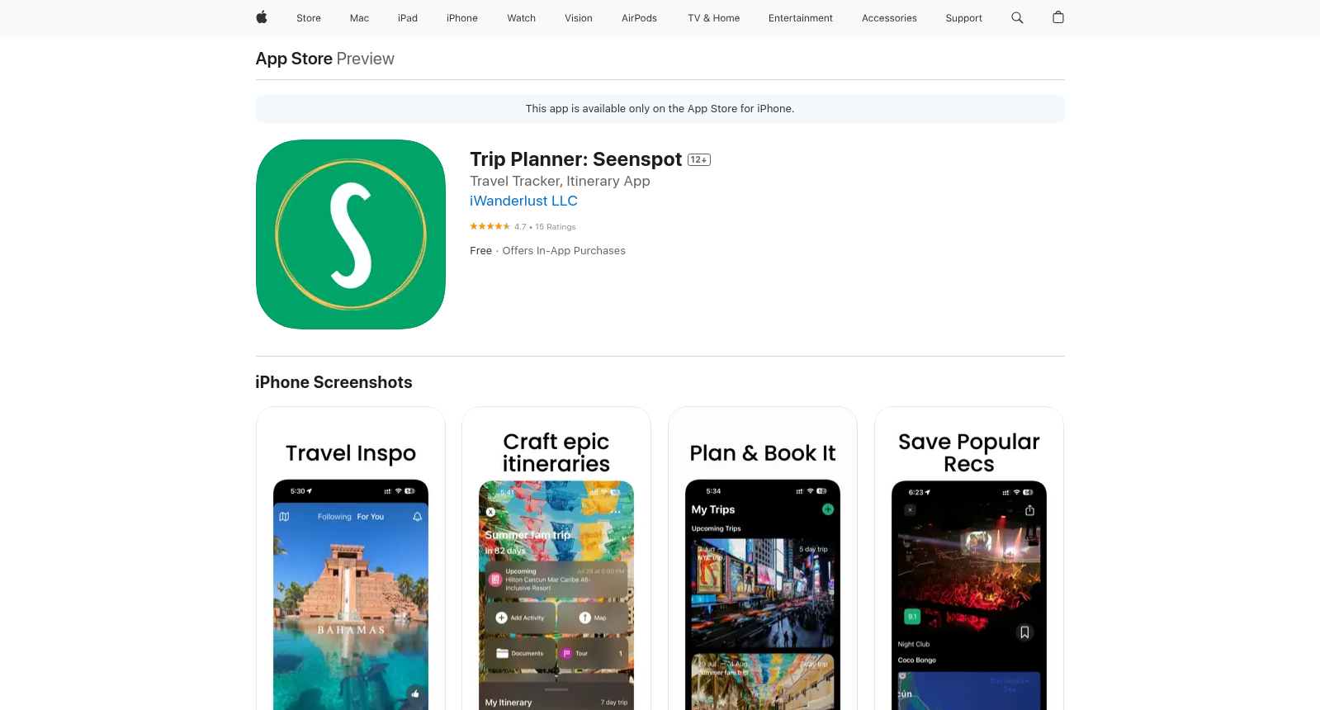Click the Offers In-App Purchases text
This screenshot has height=710, width=1320.
pos(564,251)
